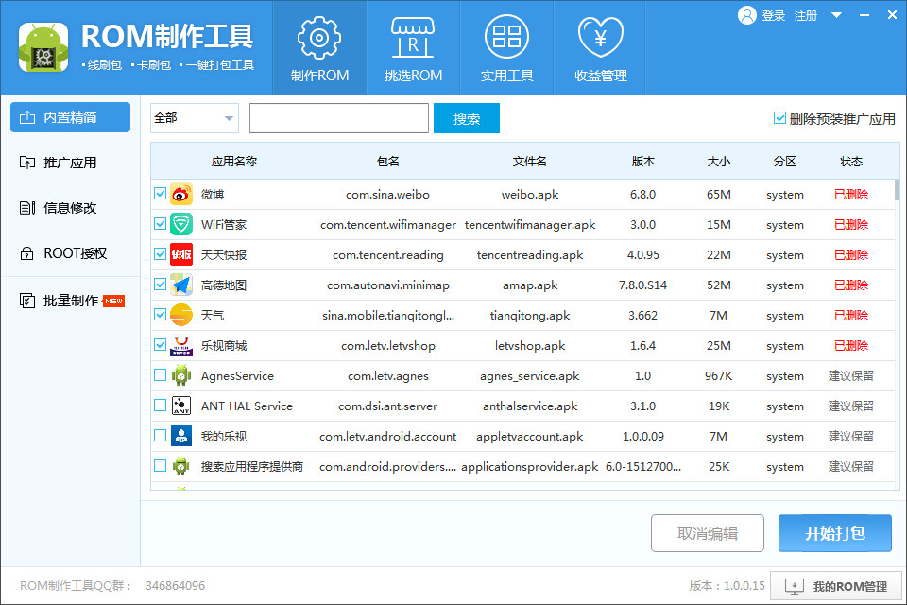Screen dimensions: 907x605
Task: Click the 已删除 status for 微博
Action: tap(851, 195)
